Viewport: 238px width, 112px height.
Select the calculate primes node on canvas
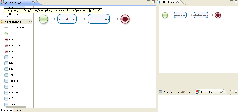pyautogui.click(x=99, y=19)
